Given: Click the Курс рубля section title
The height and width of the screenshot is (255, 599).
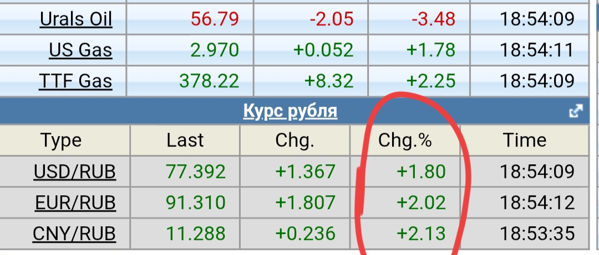Looking at the screenshot, I should click(x=290, y=112).
